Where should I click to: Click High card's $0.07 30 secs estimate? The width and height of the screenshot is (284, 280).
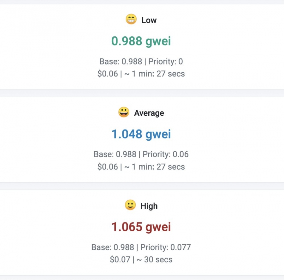point(141,260)
